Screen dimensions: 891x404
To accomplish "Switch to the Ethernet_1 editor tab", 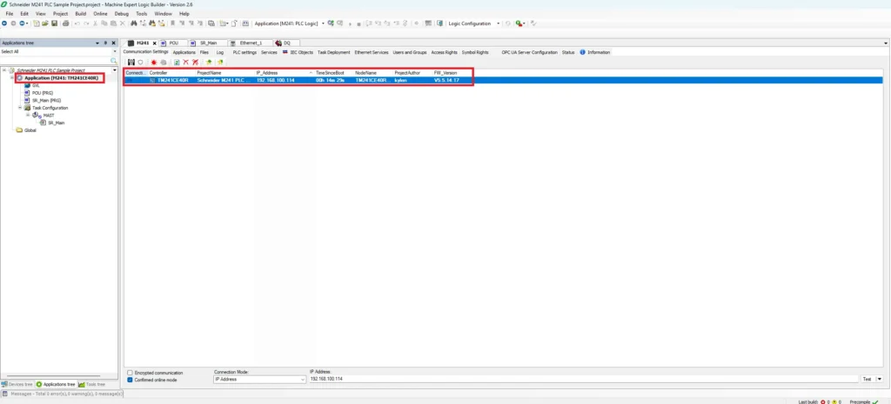I will [251, 43].
